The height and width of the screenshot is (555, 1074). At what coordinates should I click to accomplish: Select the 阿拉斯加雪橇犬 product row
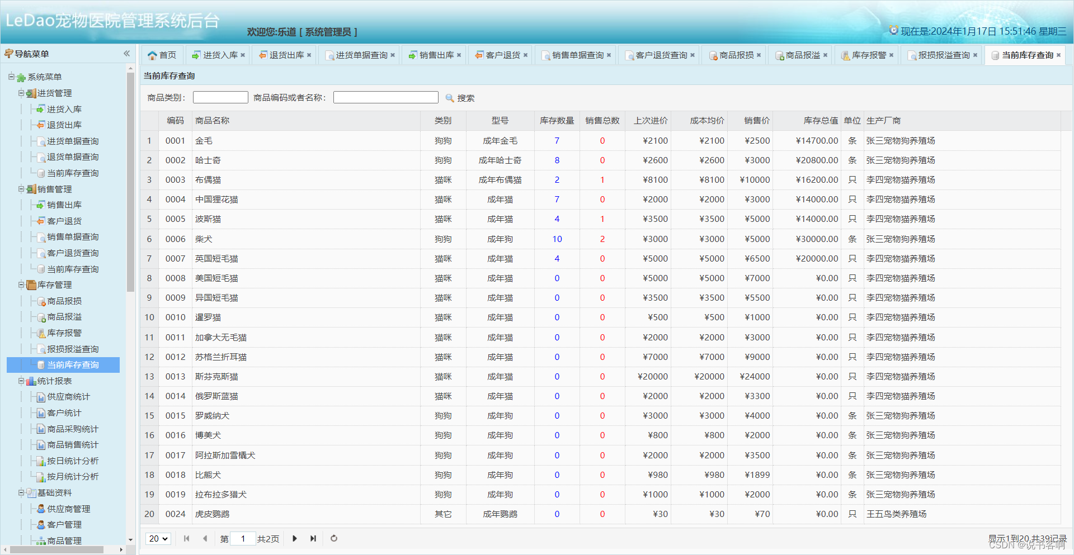pos(600,456)
